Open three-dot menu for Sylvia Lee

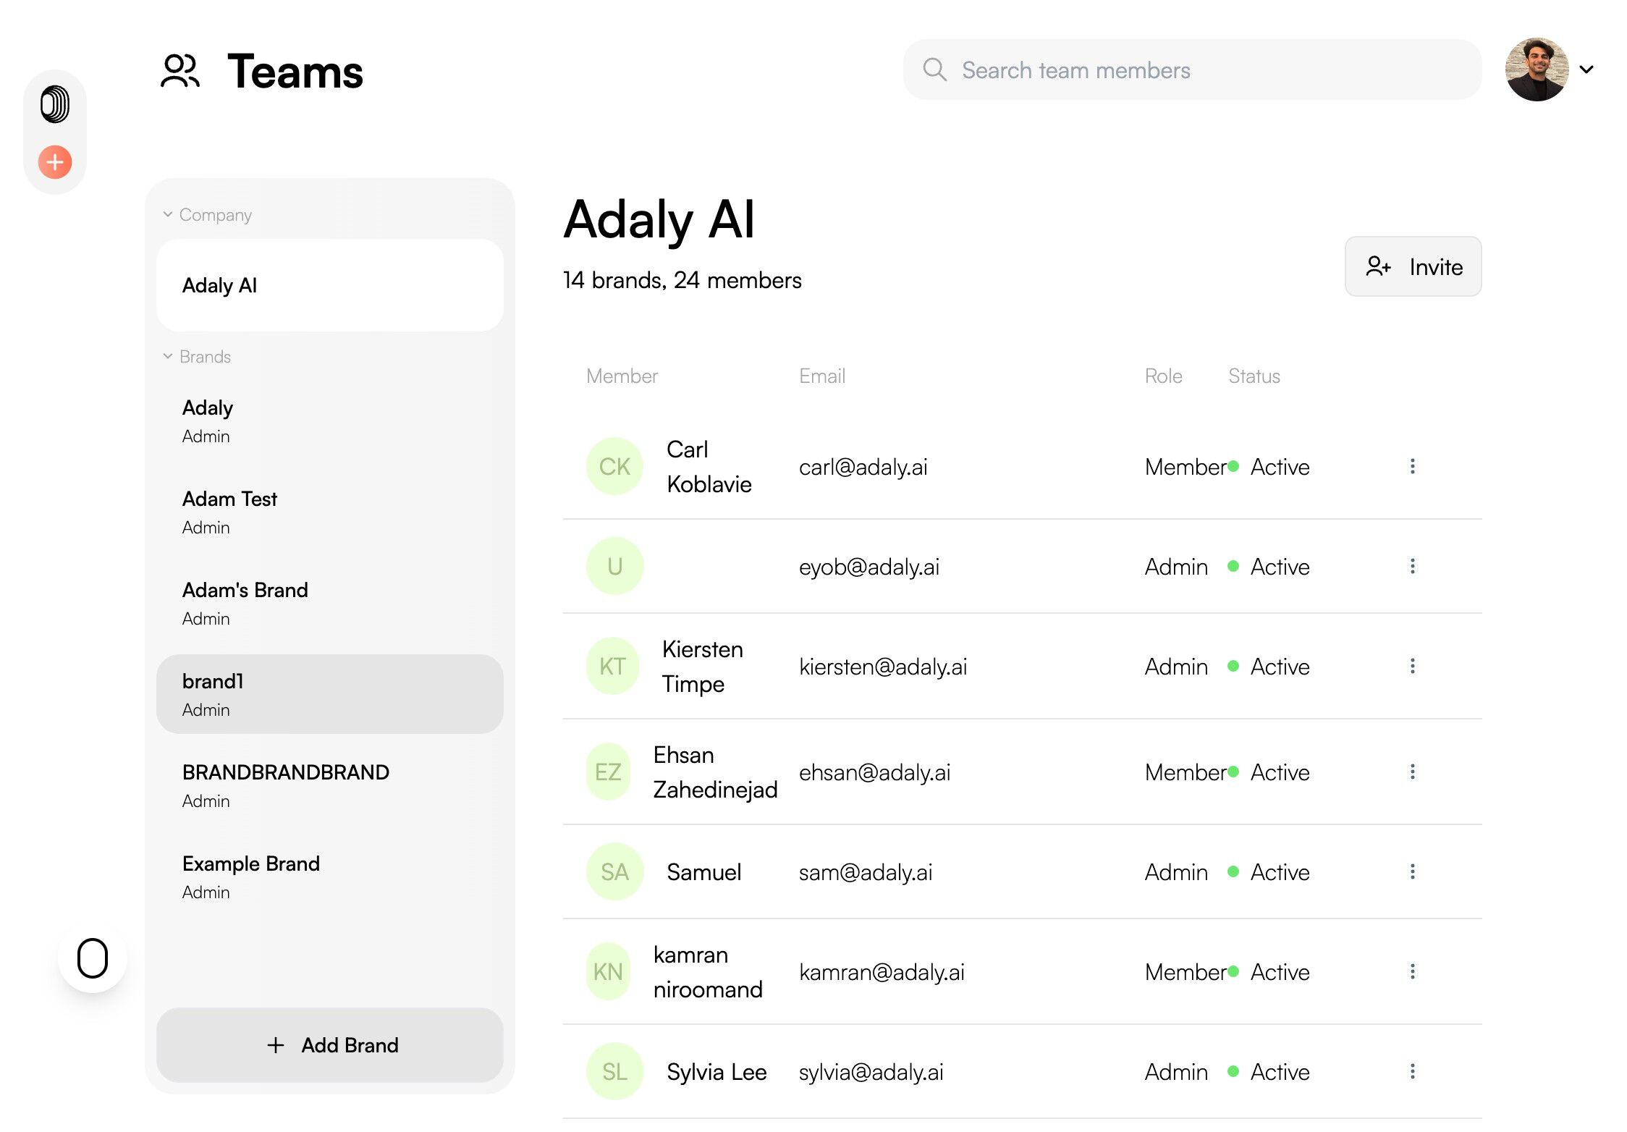point(1412,1072)
